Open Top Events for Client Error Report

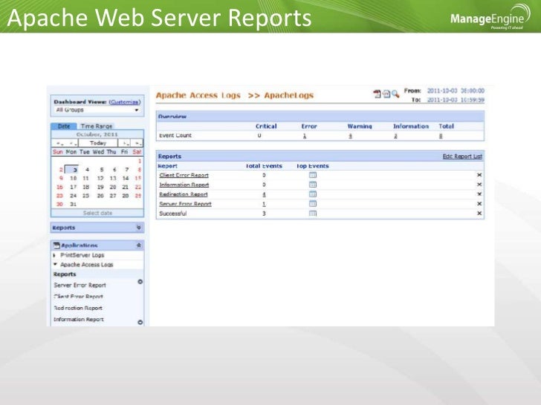pyautogui.click(x=313, y=175)
